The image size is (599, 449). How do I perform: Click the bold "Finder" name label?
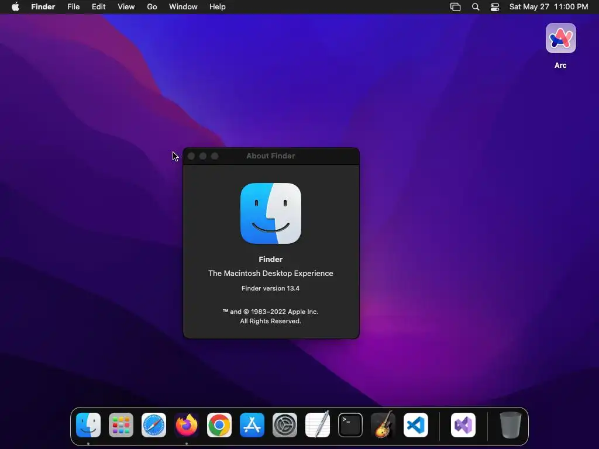[x=270, y=259]
